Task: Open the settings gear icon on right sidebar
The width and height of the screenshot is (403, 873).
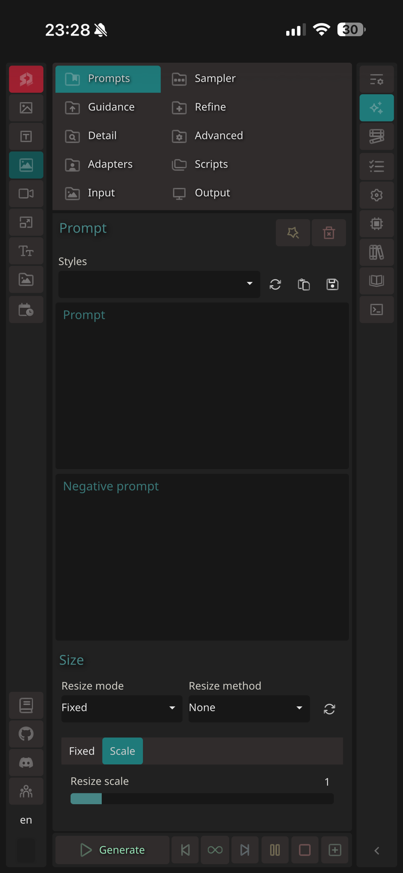Action: [x=376, y=195]
